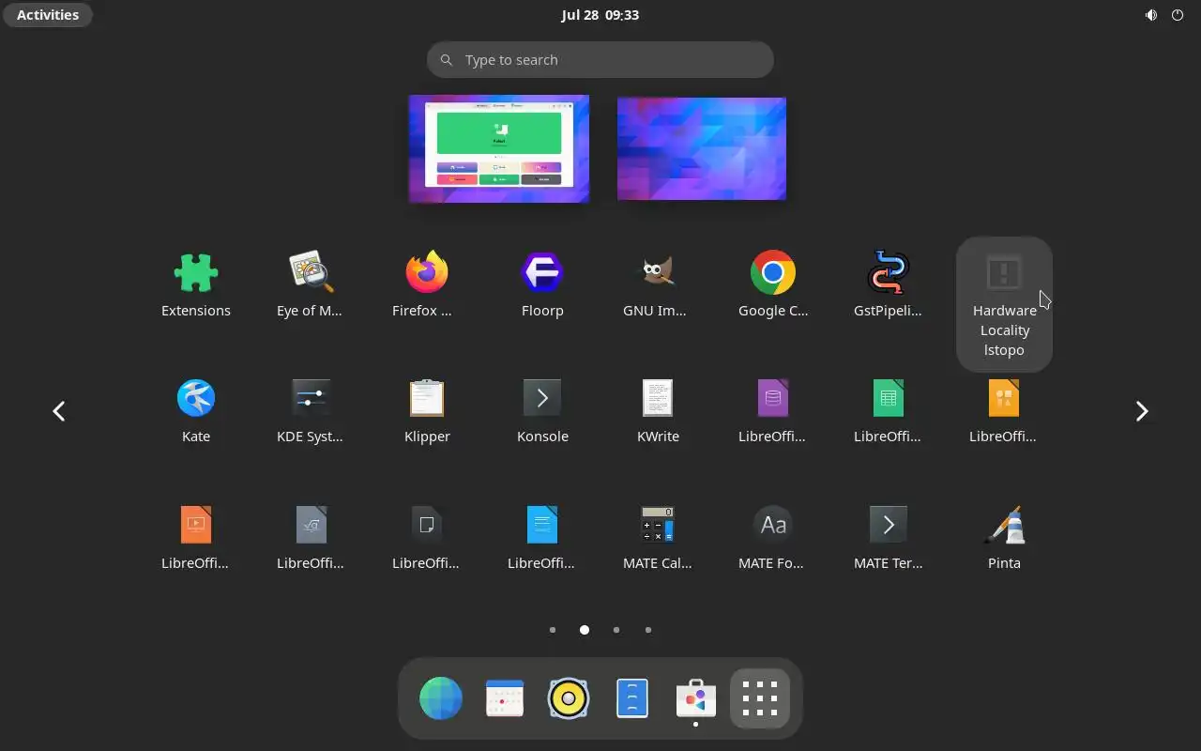
Task: Open the GstPipeline app
Action: click(889, 285)
